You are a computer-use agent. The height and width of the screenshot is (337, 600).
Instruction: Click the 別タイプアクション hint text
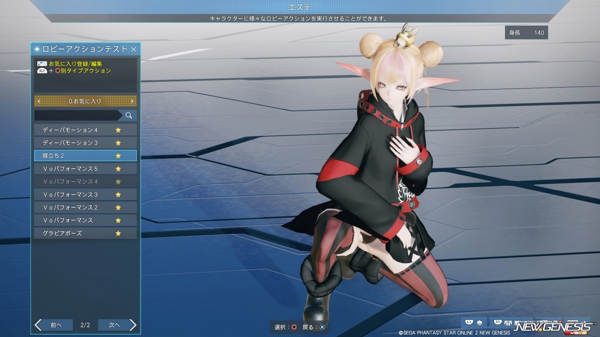coord(86,71)
